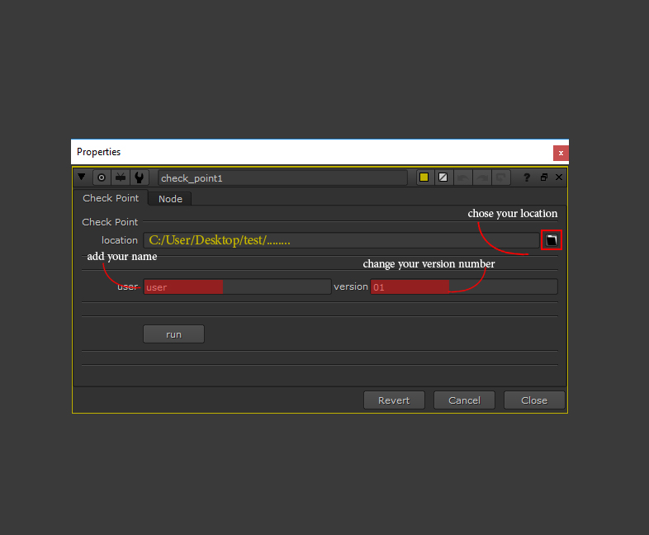The height and width of the screenshot is (535, 649).
Task: Click the redo arrow icon
Action: [x=482, y=178]
